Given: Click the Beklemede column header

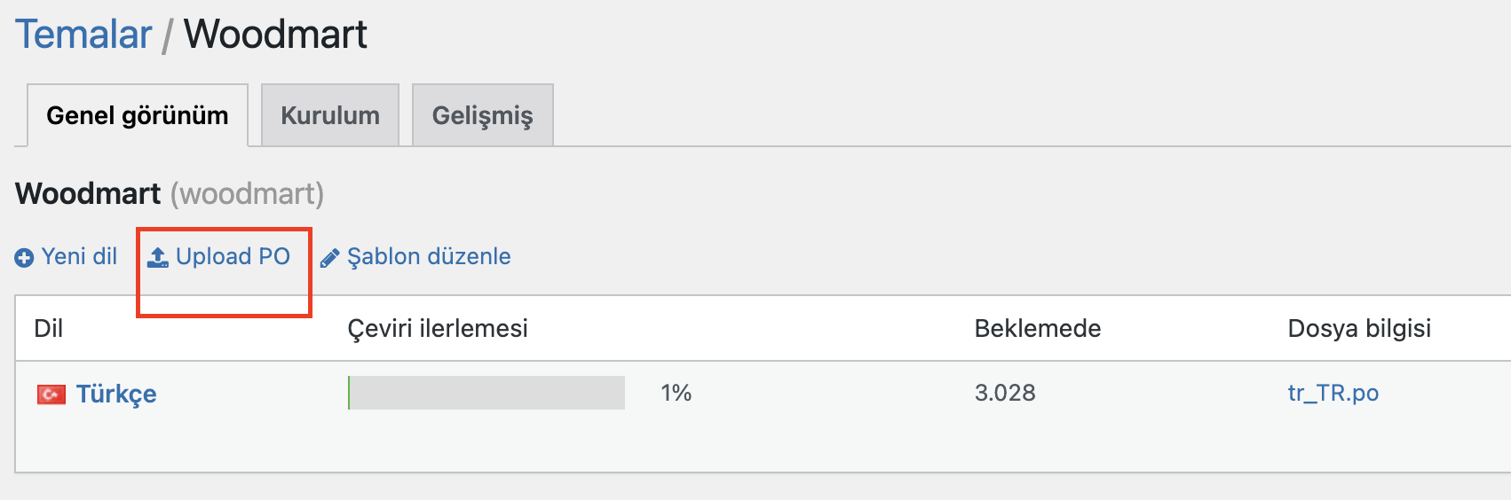Looking at the screenshot, I should click(x=1038, y=329).
